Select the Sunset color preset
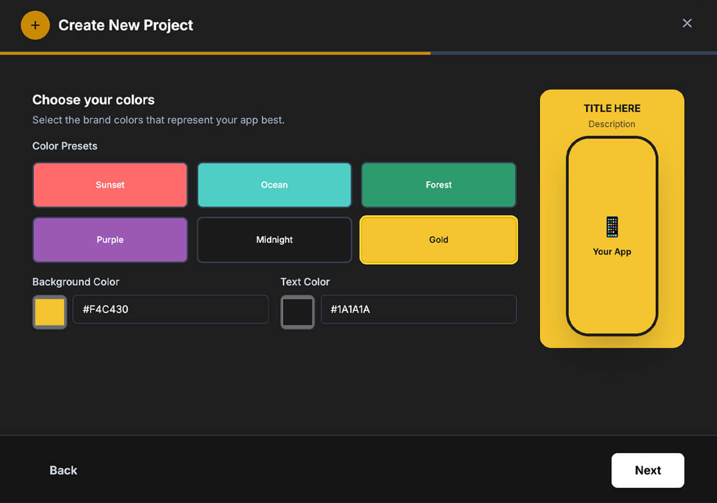Screen dimensions: 717x503 [110, 185]
